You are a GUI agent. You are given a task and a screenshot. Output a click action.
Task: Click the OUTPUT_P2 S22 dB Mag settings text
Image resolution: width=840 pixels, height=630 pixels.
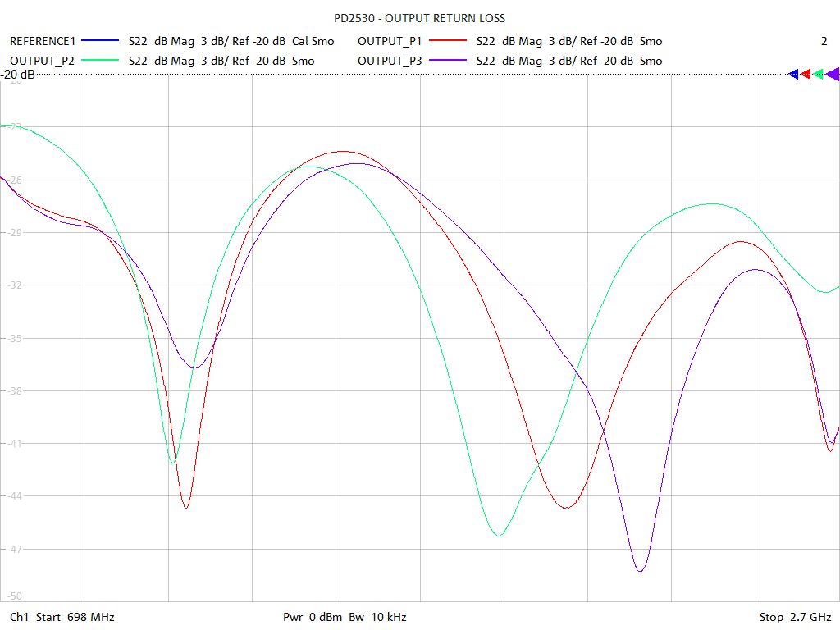pos(221,61)
